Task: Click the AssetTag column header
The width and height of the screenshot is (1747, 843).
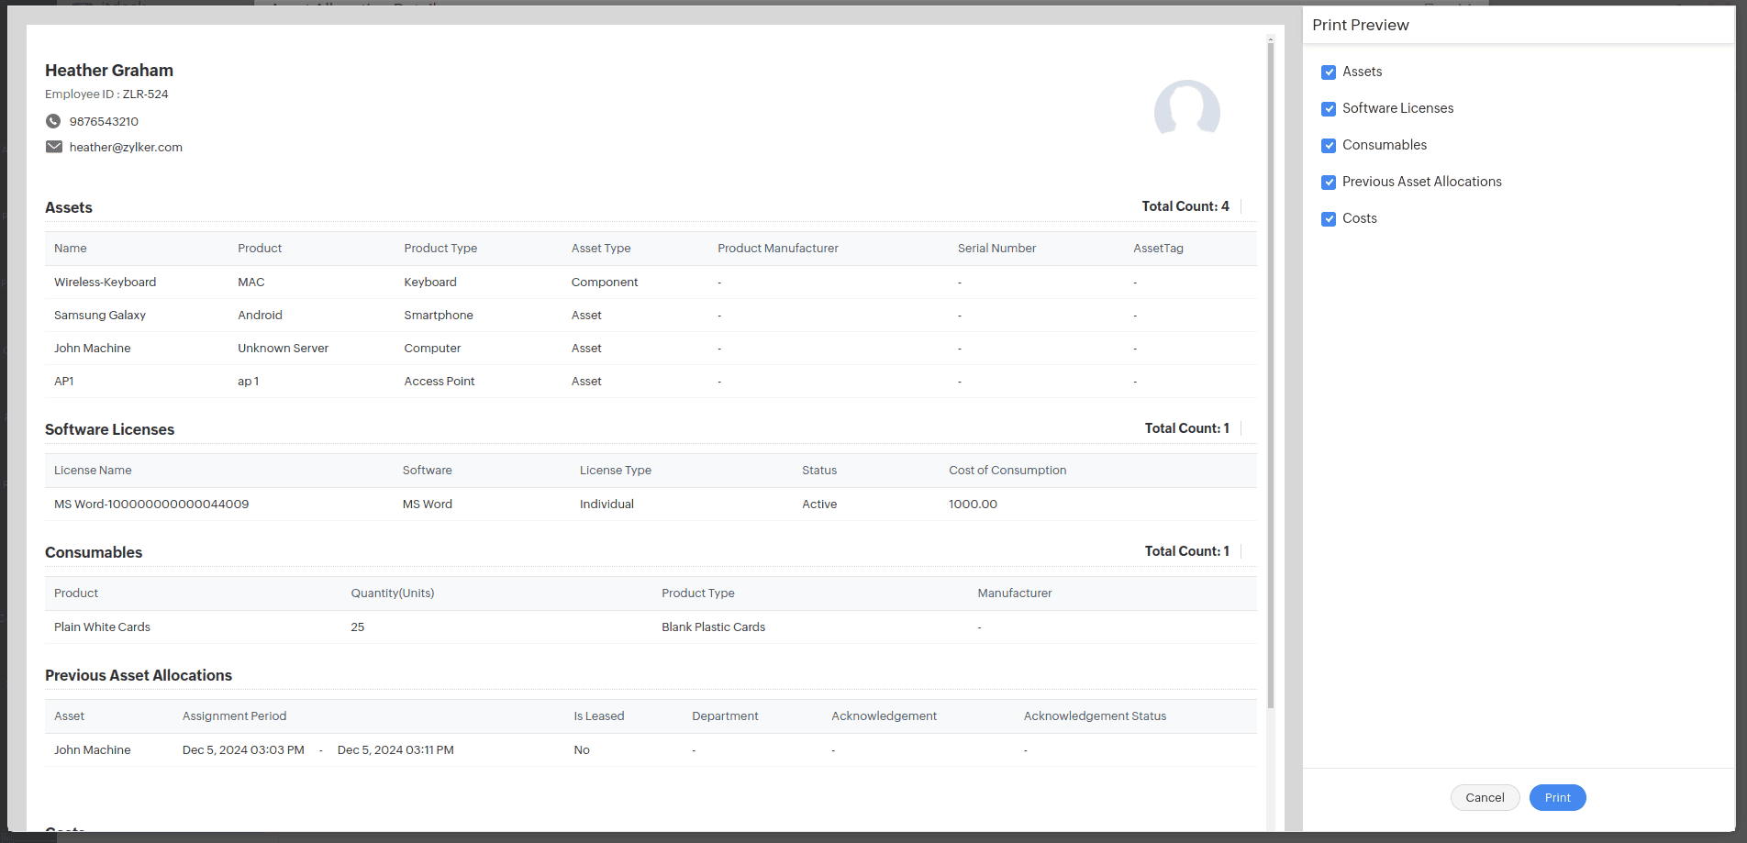Action: [1158, 249]
